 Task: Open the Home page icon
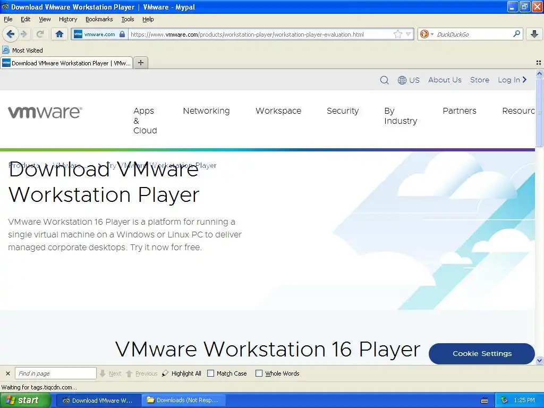coord(59,34)
